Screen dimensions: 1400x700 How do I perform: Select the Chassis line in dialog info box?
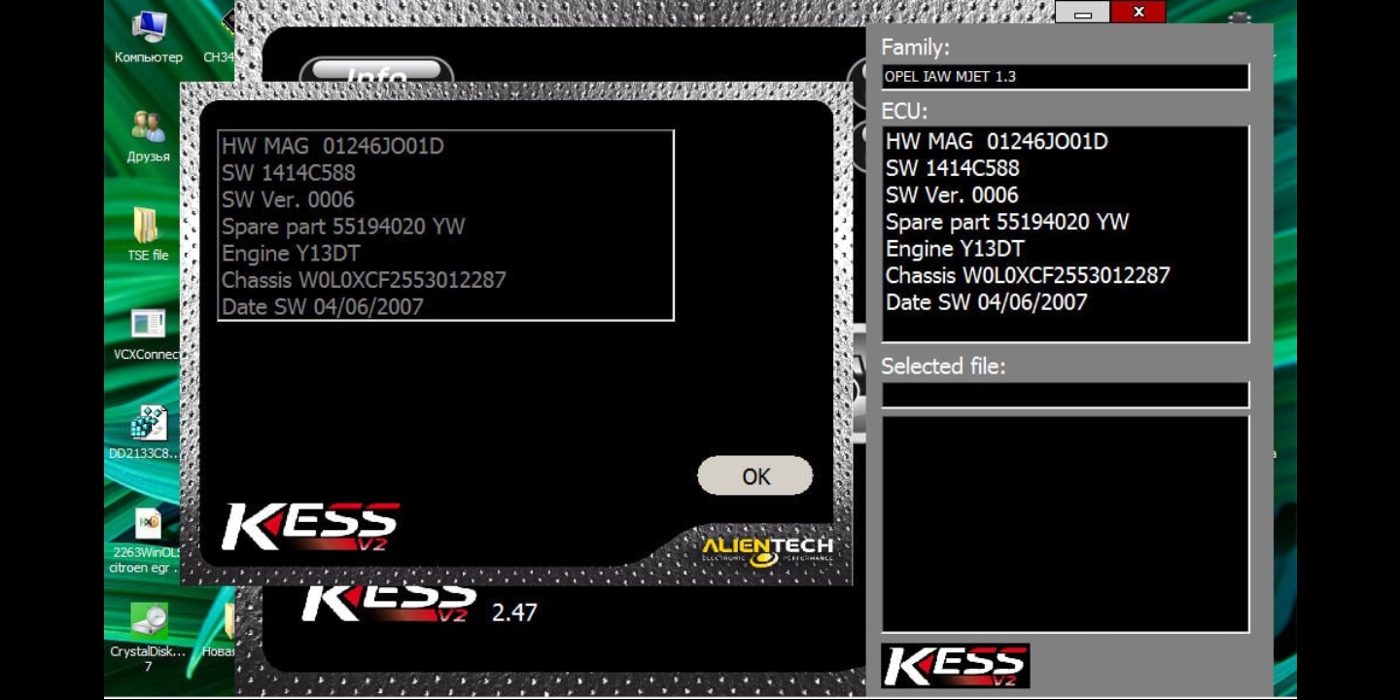point(364,280)
